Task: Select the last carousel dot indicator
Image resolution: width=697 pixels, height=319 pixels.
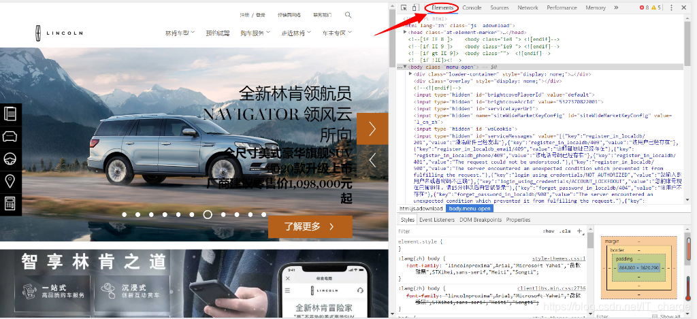Action: click(x=264, y=214)
